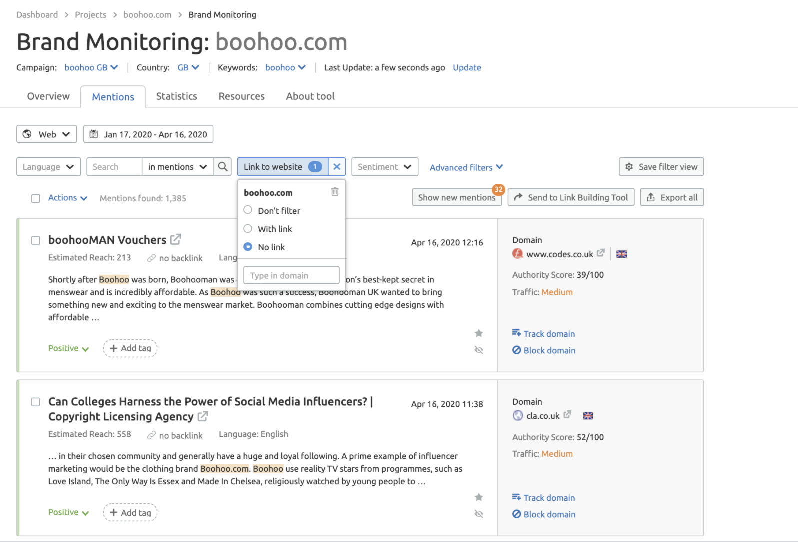Click Send to Link Building Tool

571,197
